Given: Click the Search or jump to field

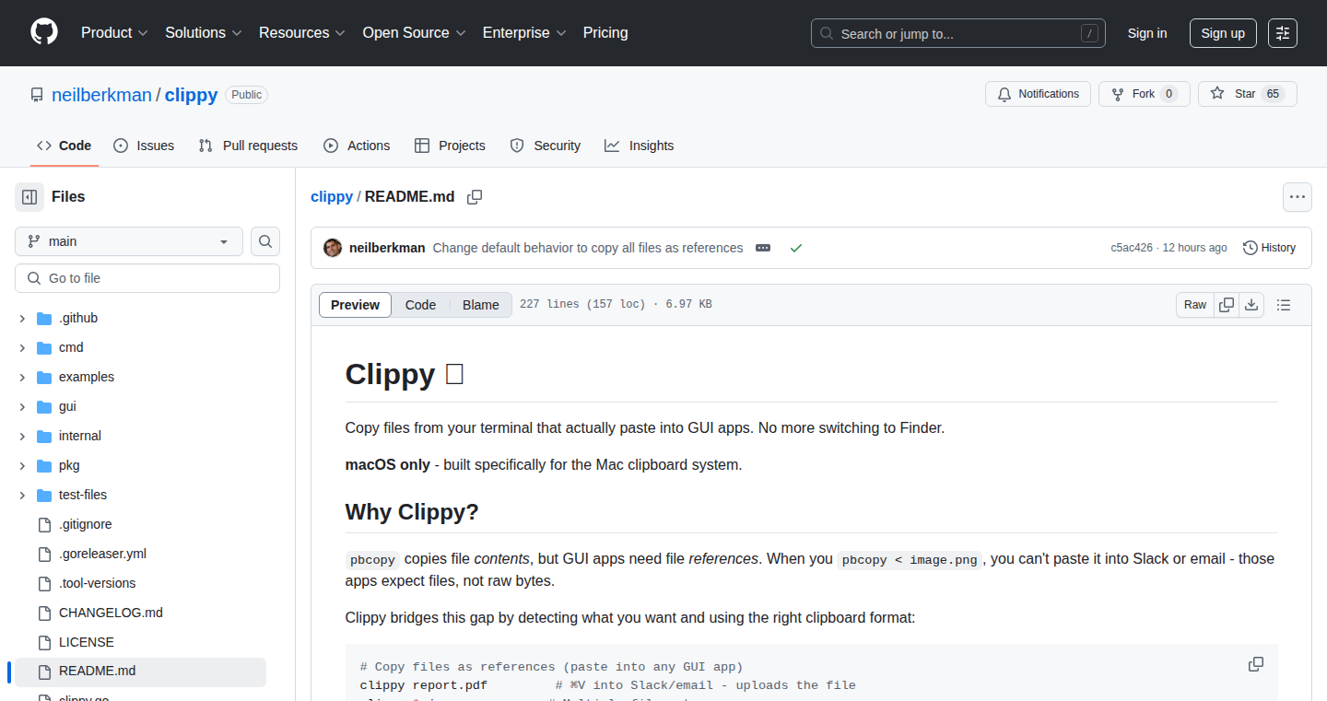Looking at the screenshot, I should (x=958, y=33).
